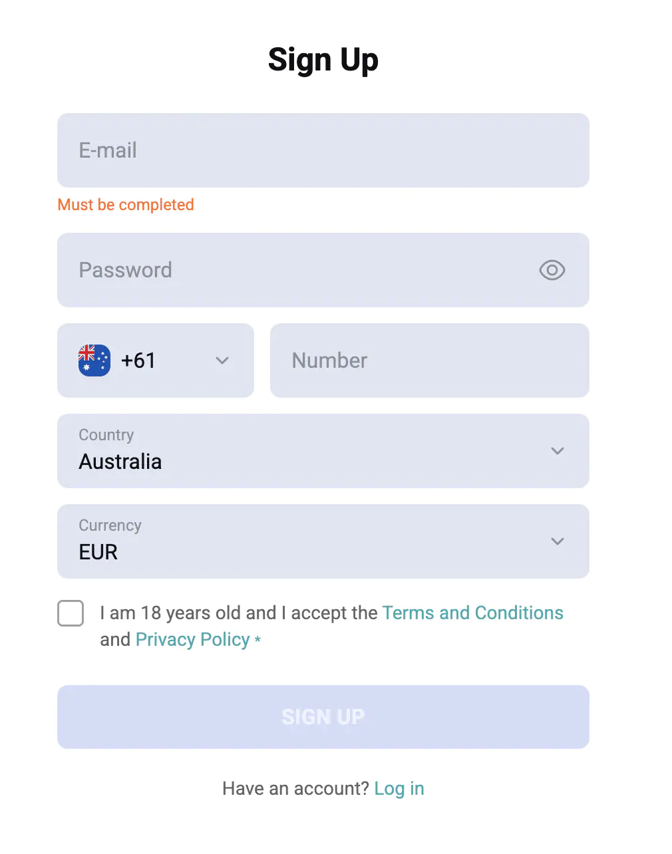Open the Terms and Conditions link
The width and height of the screenshot is (672, 854).
[472, 613]
